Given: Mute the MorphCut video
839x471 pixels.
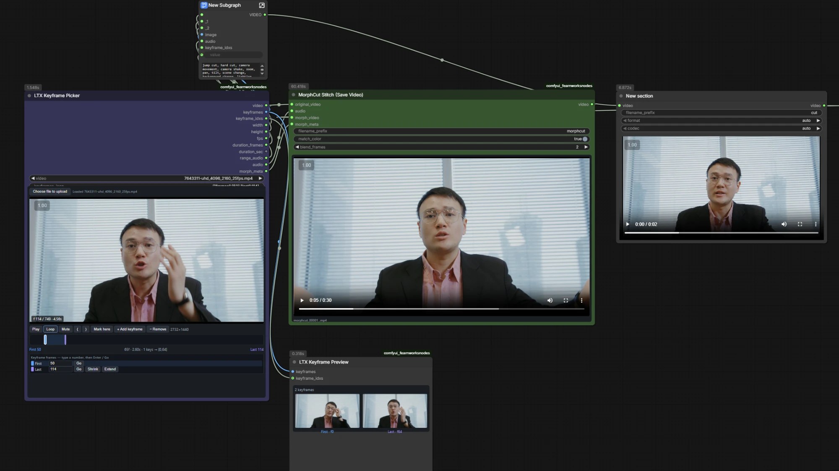Looking at the screenshot, I should tap(550, 301).
